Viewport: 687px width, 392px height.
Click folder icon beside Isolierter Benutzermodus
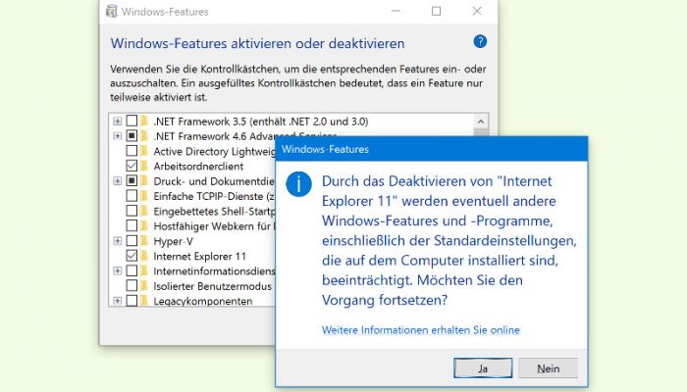pyautogui.click(x=144, y=286)
